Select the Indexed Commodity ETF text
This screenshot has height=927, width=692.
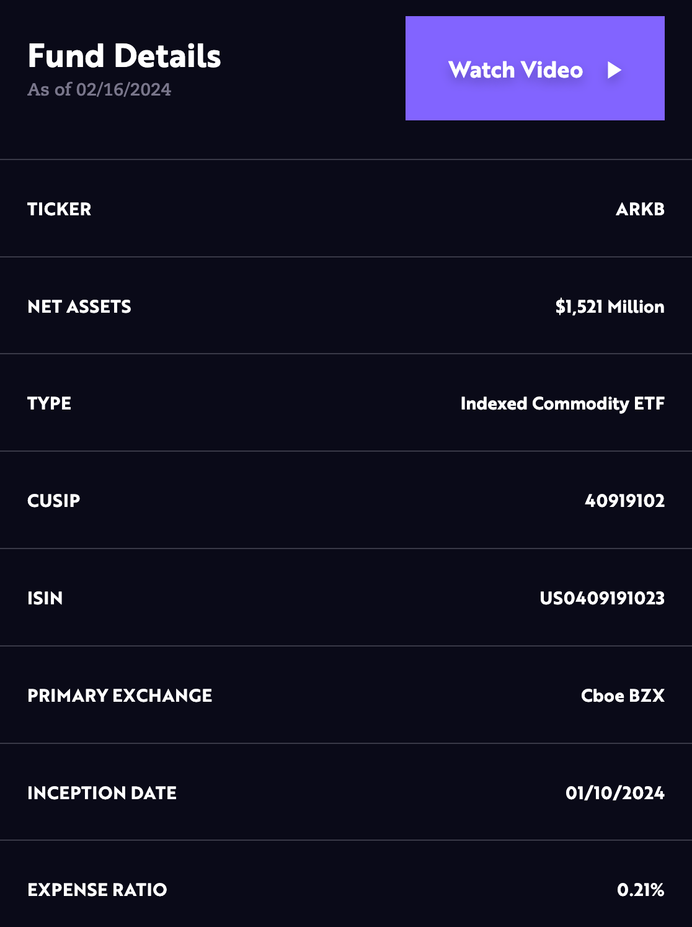562,403
